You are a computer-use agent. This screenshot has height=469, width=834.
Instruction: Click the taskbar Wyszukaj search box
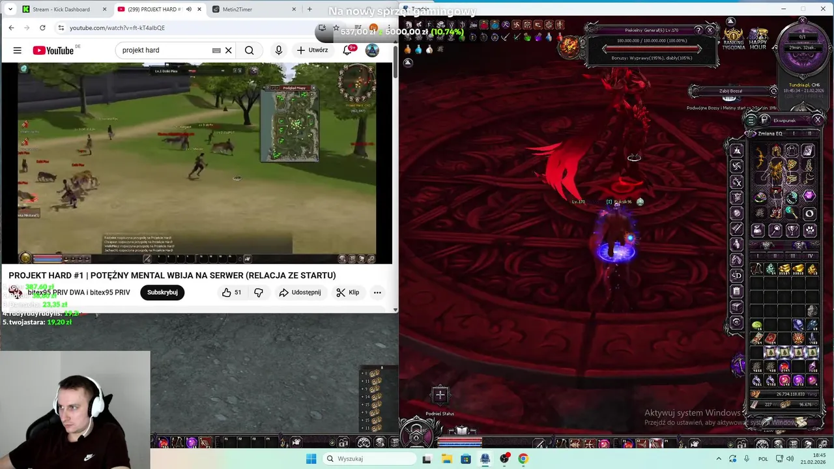coord(369,459)
